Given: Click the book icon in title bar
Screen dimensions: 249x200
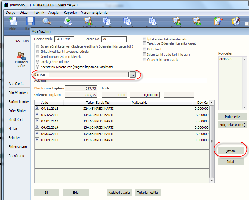Looking at the screenshot, I should point(6,5).
